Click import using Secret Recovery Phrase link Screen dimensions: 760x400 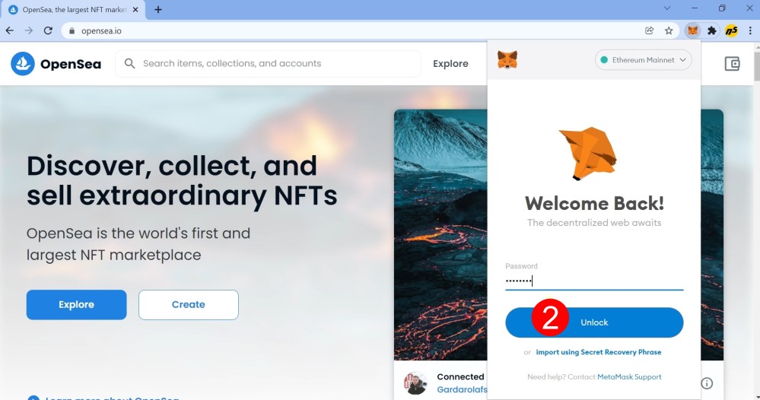[599, 352]
